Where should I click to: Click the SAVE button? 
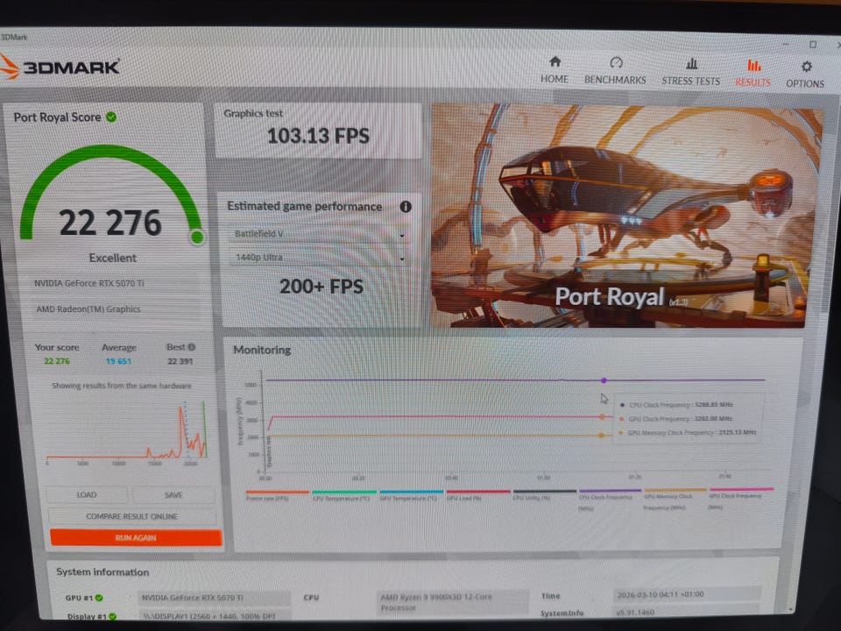pyautogui.click(x=173, y=494)
